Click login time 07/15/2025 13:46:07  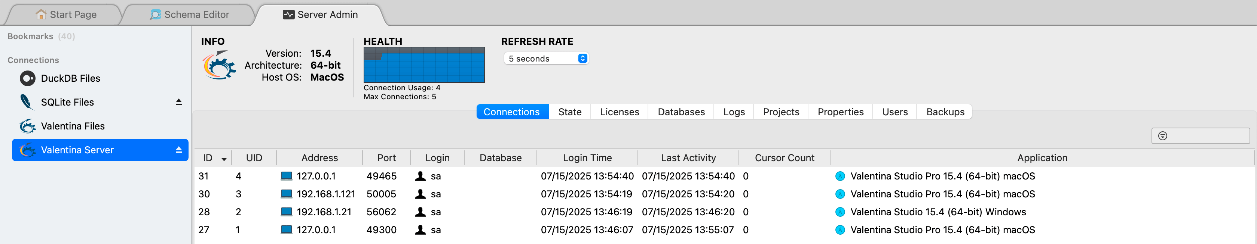pos(587,230)
